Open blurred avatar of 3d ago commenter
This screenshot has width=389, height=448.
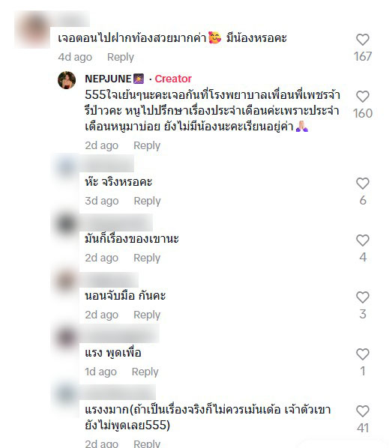tap(66, 166)
